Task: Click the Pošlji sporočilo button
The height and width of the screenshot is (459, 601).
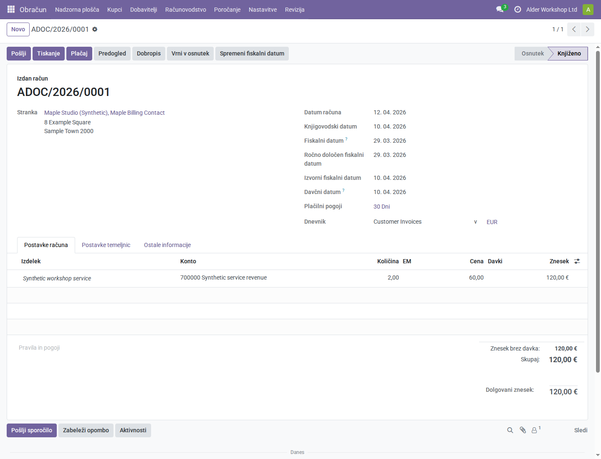Action: tap(32, 430)
